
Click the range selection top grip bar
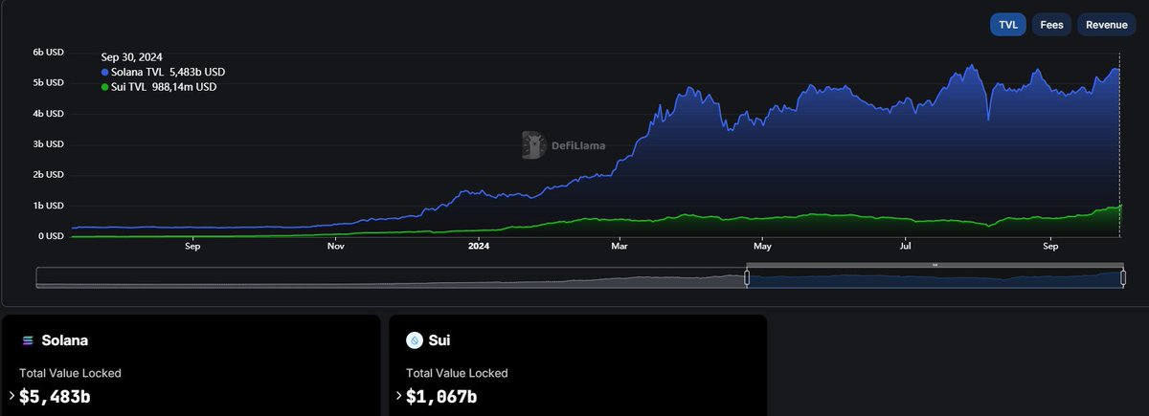coord(935,265)
